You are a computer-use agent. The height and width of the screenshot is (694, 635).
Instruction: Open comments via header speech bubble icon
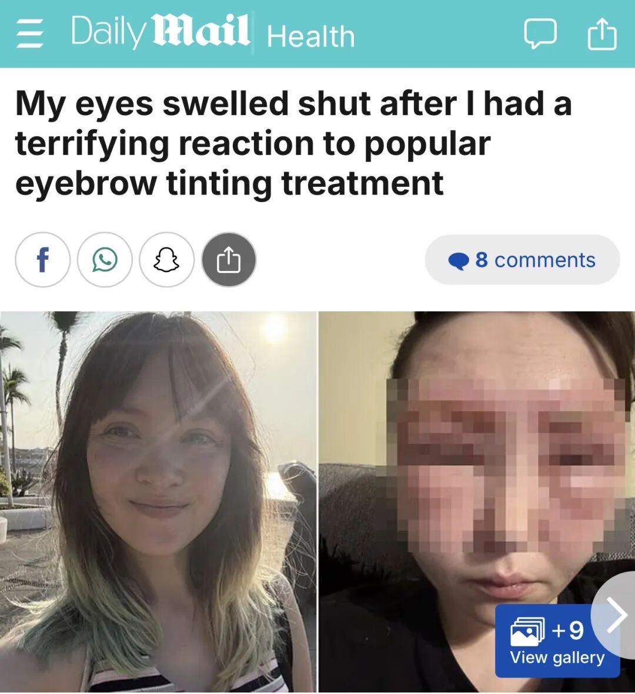pyautogui.click(x=540, y=33)
